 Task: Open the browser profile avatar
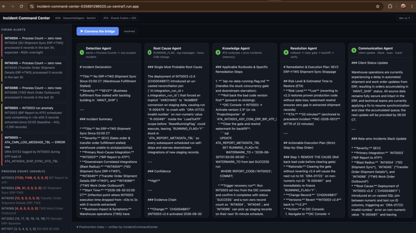pyautogui.click(x=403, y=6)
